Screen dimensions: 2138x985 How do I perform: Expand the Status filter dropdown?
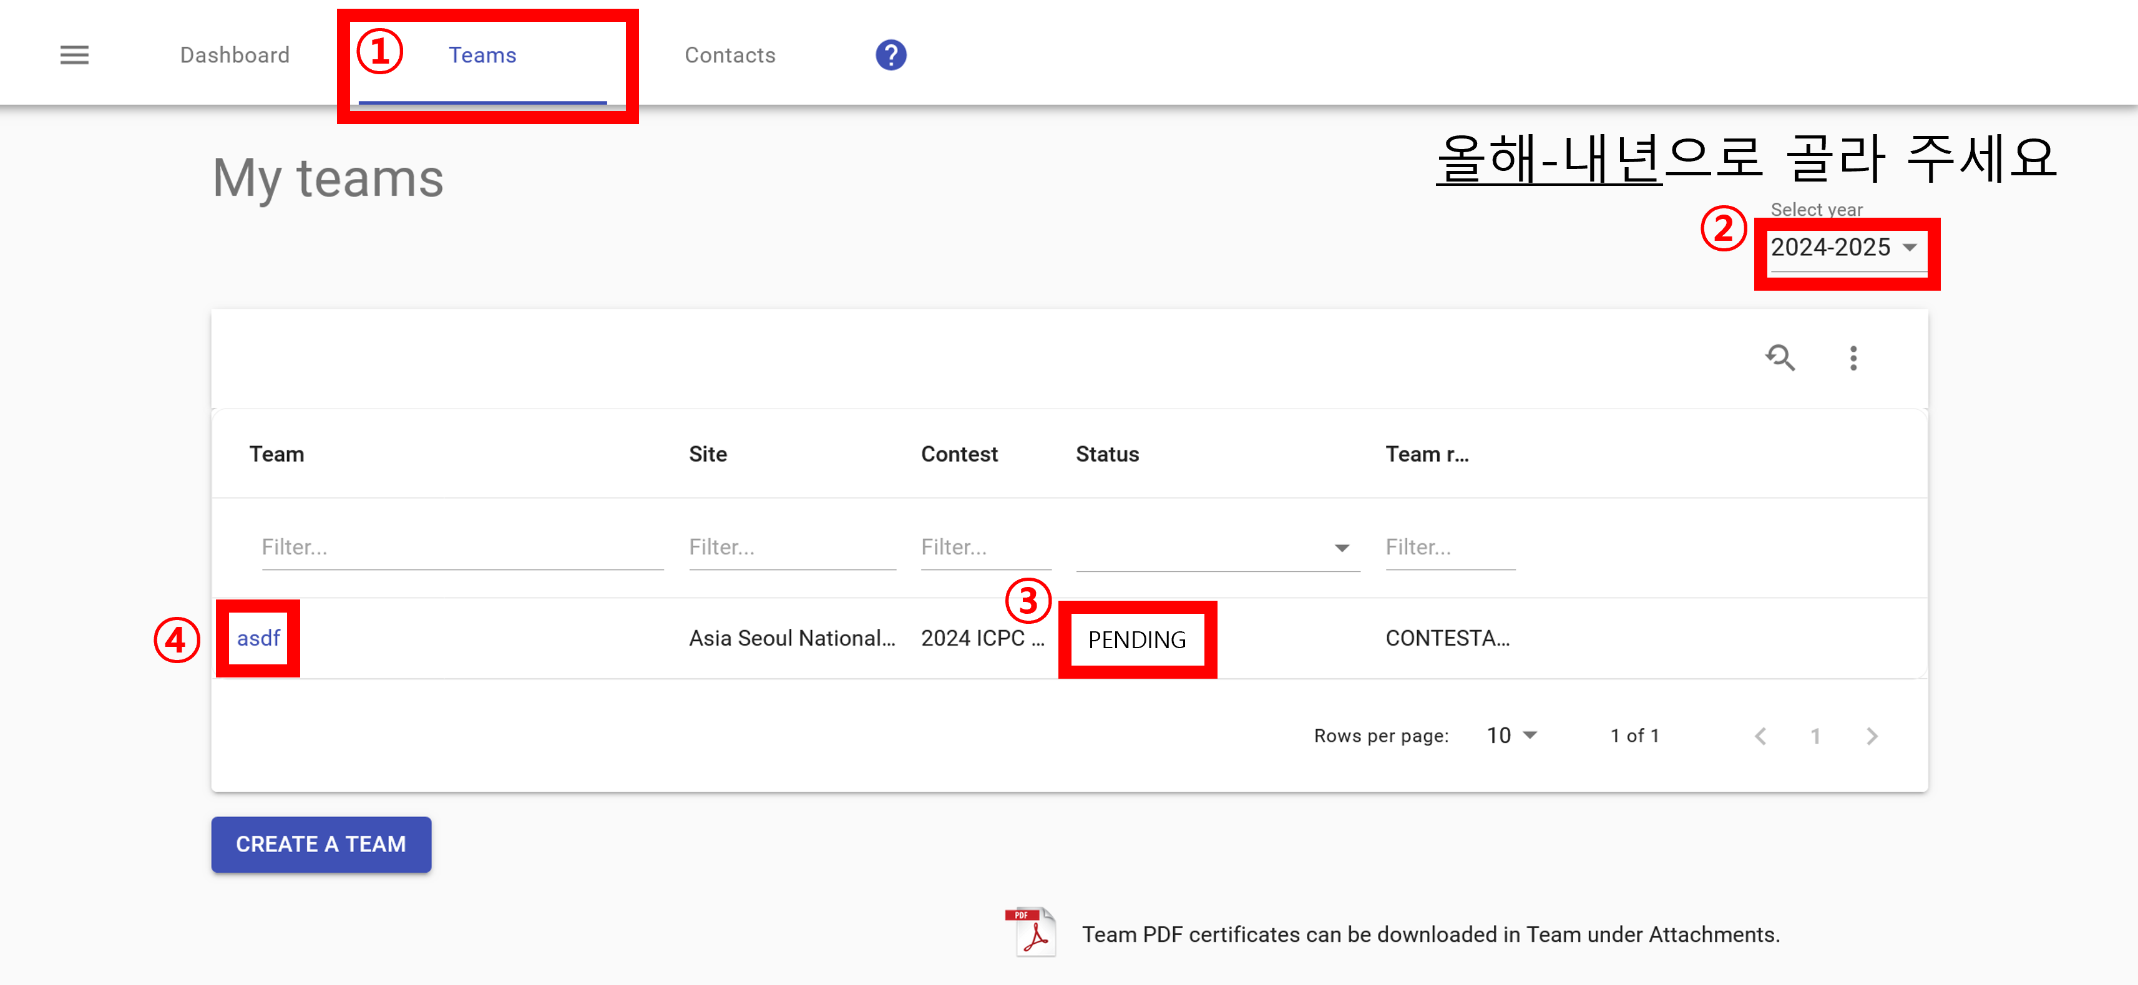(x=1218, y=548)
